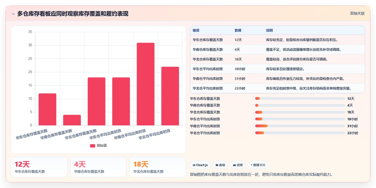Select the 华北仓库存覆盖天数 table row label

click(208, 59)
